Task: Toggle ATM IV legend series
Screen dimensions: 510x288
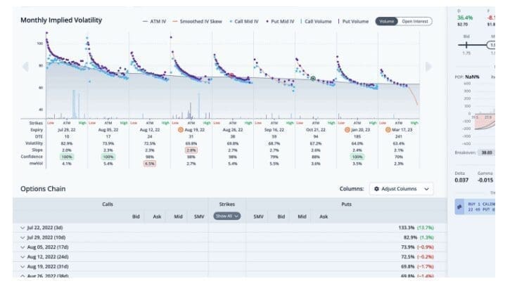Action: (156, 22)
